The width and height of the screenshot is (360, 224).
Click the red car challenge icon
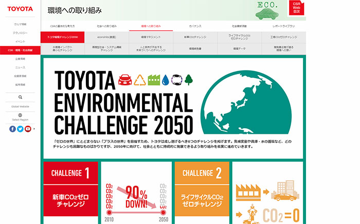[125, 80]
